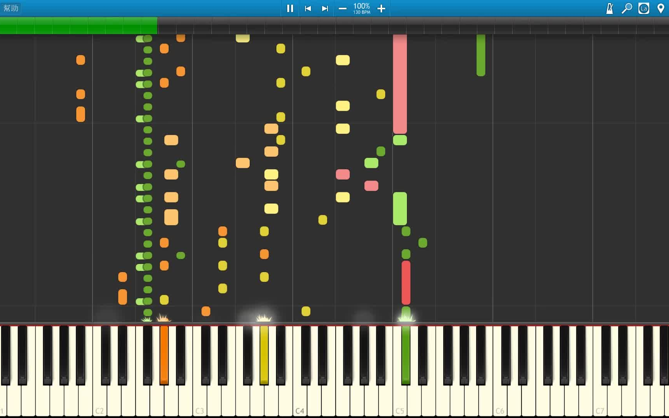Skip back to the previous section
This screenshot has width=669, height=418.
(308, 8)
